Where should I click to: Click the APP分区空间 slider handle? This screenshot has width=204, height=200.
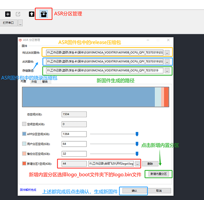[137, 134]
